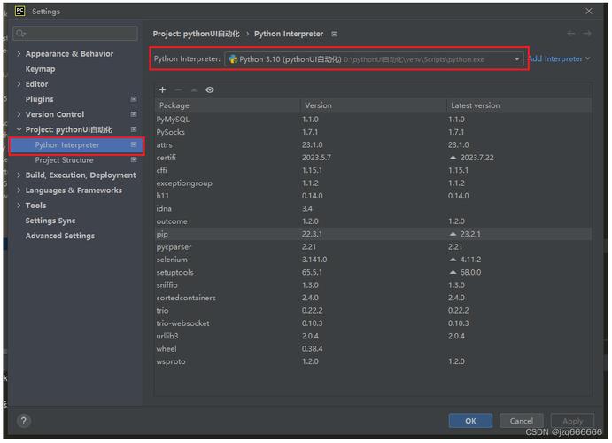Expand the Appearance & Behavior section

point(19,53)
